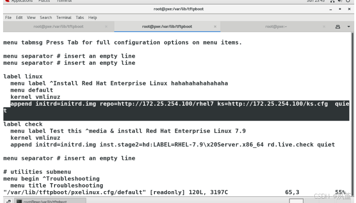Click the first 'kernel vmlinuz' line under label linux
The image size is (356, 203).
[x=35, y=97]
